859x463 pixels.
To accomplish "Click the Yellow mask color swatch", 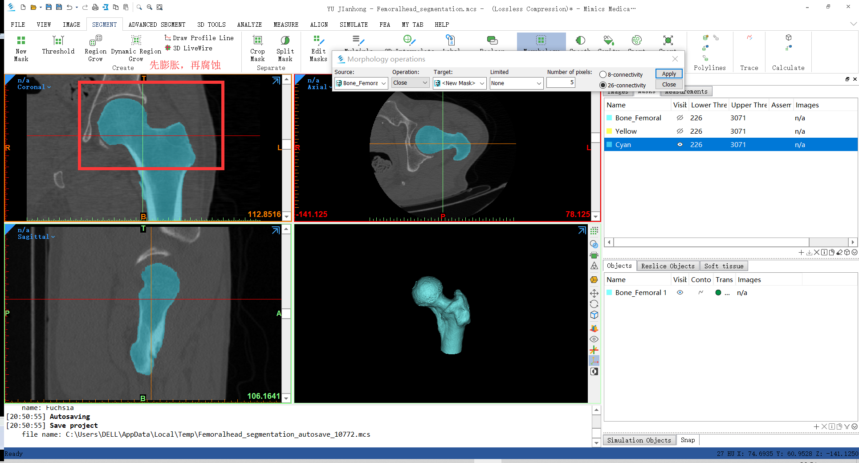I will tap(609, 131).
